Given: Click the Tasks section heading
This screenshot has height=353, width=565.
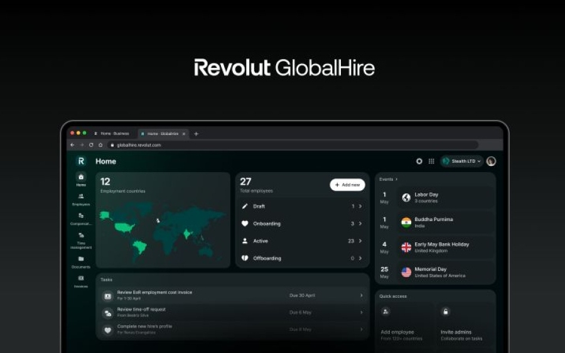Looking at the screenshot, I should click(x=106, y=280).
